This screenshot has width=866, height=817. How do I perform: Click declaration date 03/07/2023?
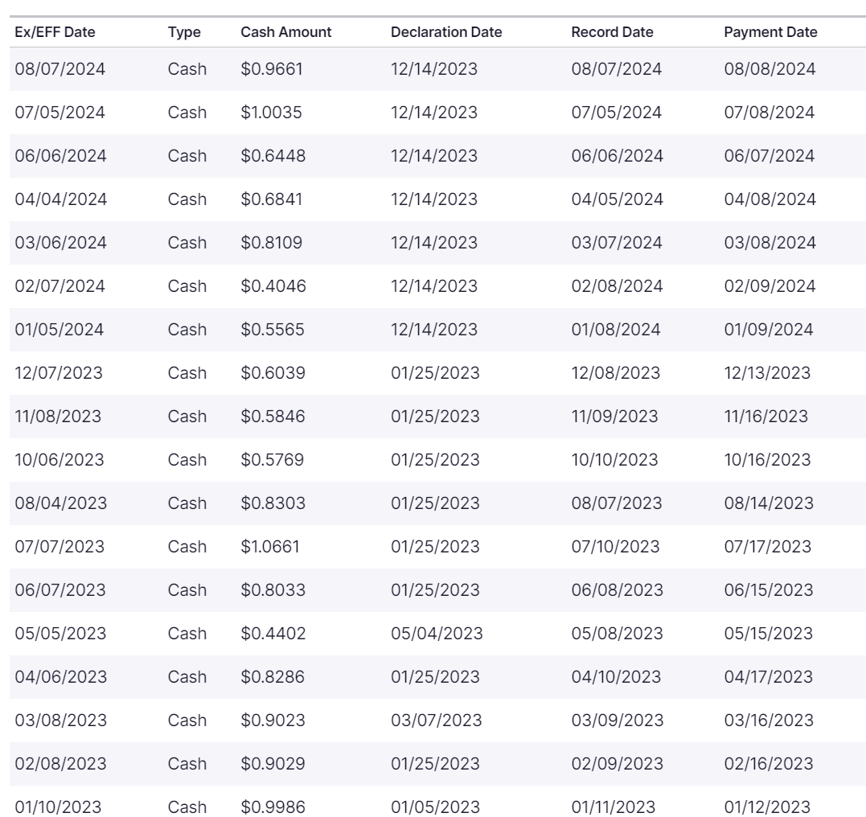(436, 721)
